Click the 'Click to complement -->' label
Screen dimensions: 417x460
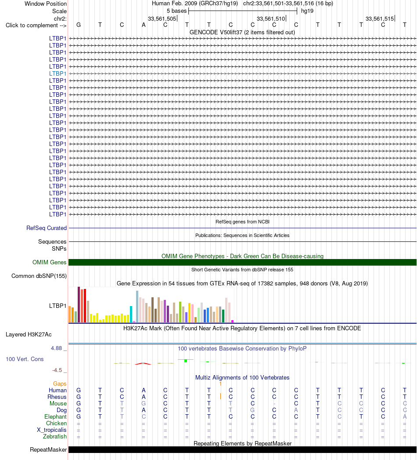[36, 25]
